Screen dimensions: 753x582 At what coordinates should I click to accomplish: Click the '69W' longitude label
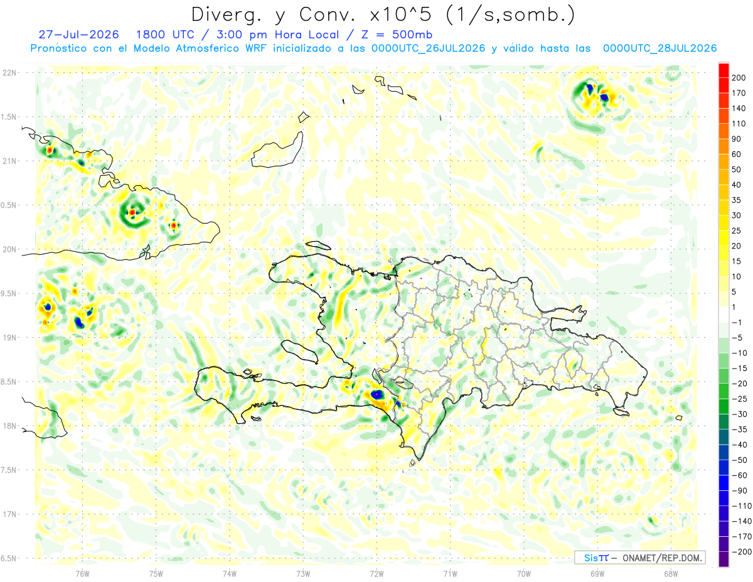[597, 573]
